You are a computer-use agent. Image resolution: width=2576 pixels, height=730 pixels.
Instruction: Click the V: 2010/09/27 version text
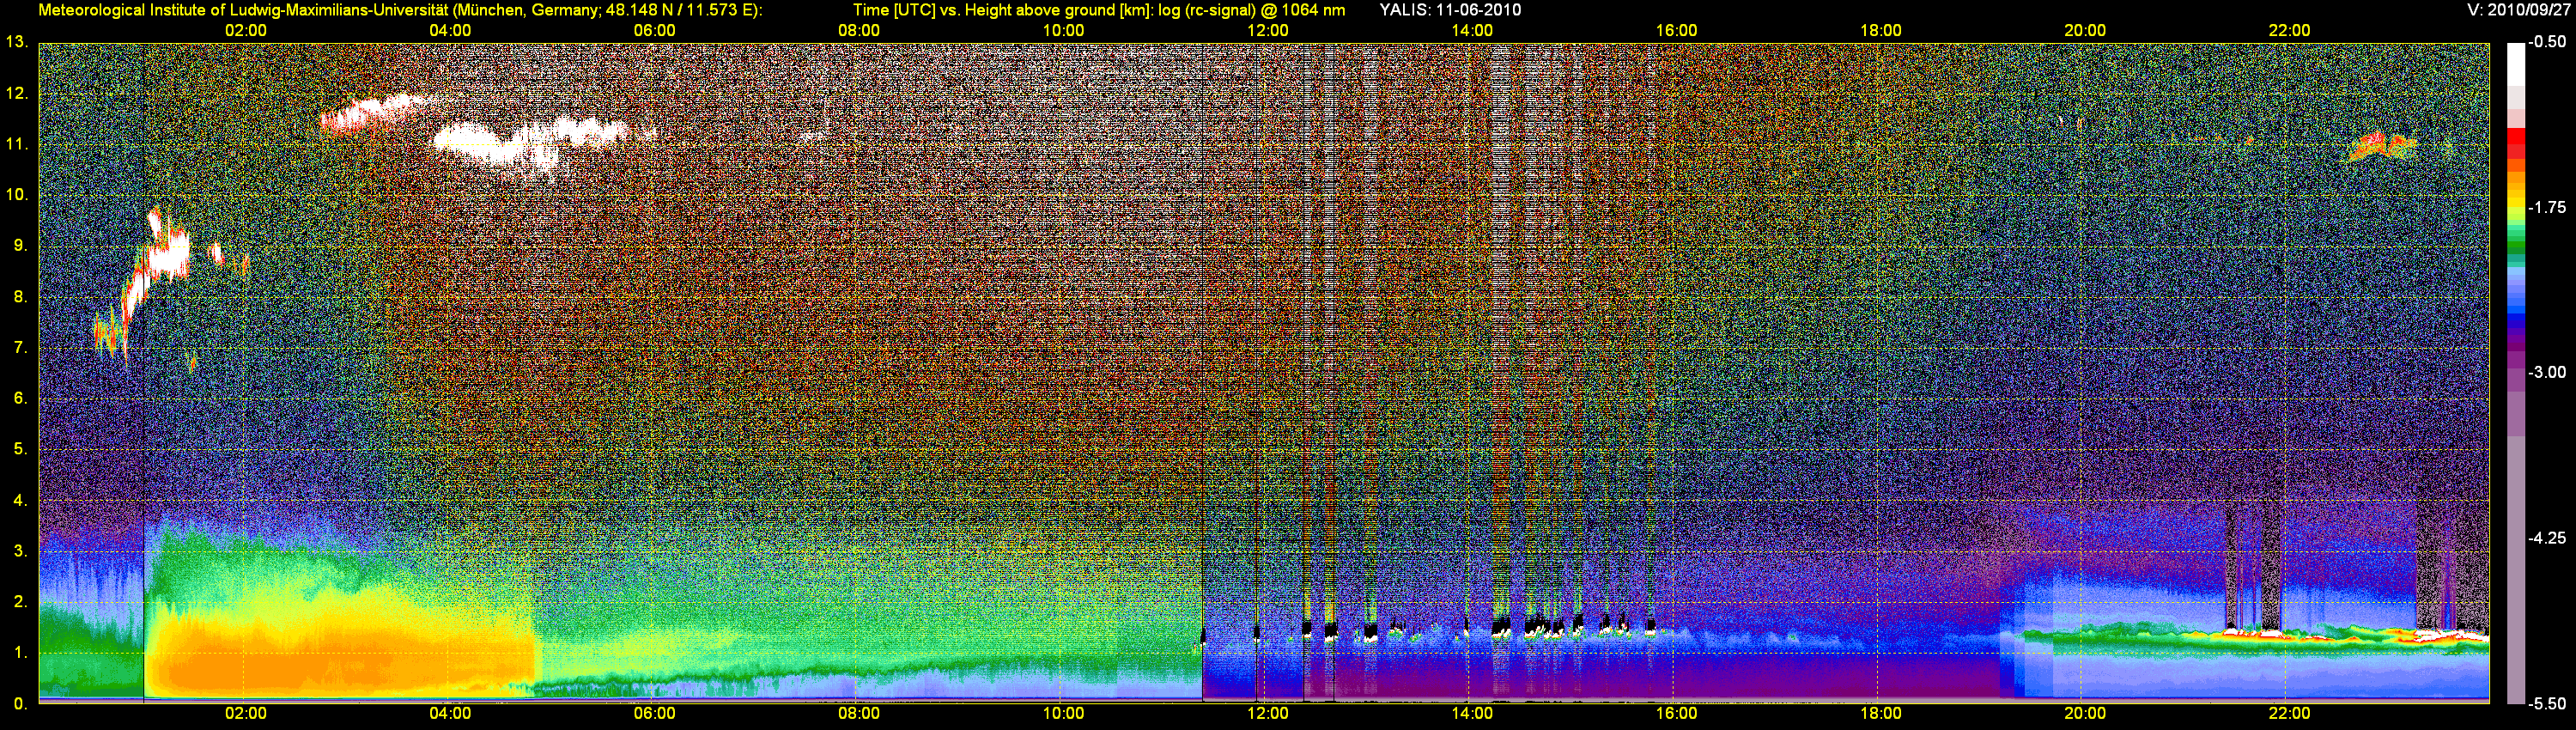tap(2516, 10)
